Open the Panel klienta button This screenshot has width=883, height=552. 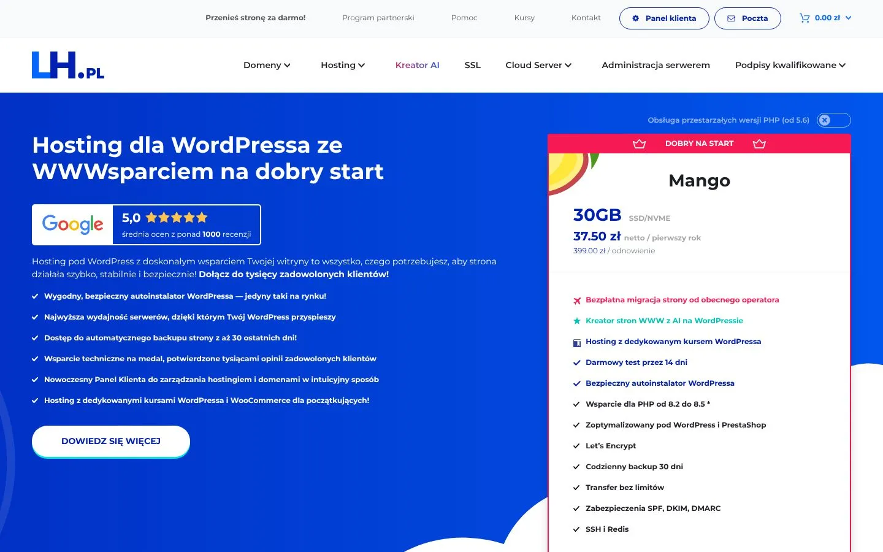point(664,18)
